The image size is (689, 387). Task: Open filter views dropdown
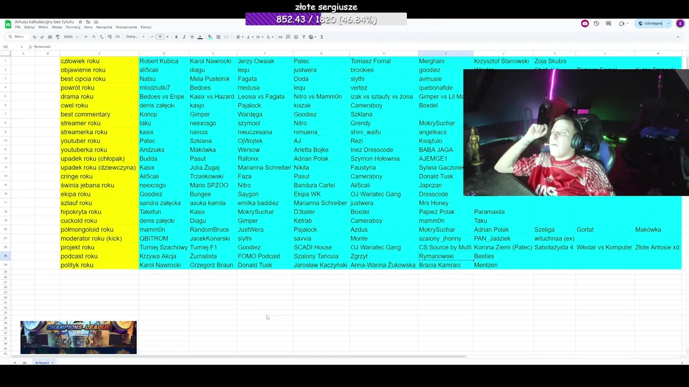pyautogui.click(x=313, y=37)
